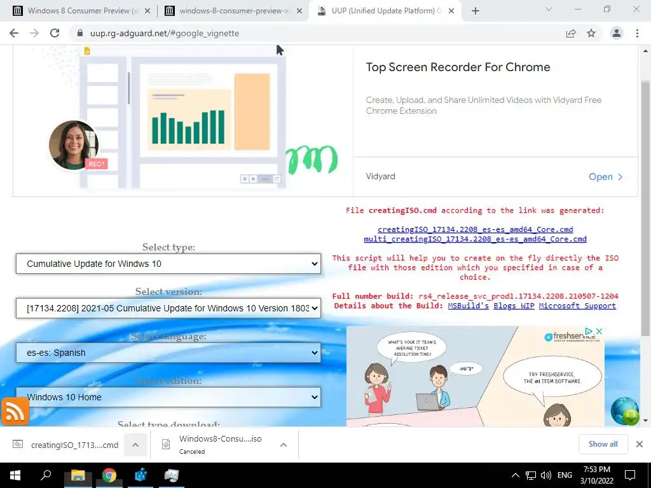The width and height of the screenshot is (651, 488).
Task: Click the freshservice cartoon ad
Action: [476, 376]
